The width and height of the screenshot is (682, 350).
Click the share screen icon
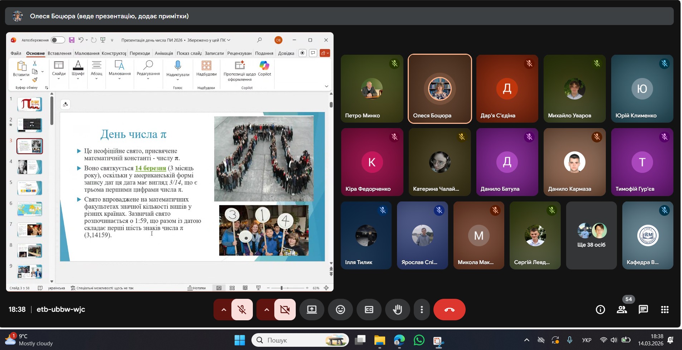[311, 310]
